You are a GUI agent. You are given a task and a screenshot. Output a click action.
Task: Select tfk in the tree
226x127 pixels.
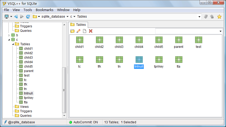(26, 84)
